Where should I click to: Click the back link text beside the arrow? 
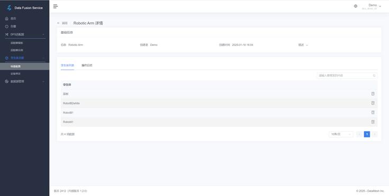pyautogui.click(x=65, y=23)
